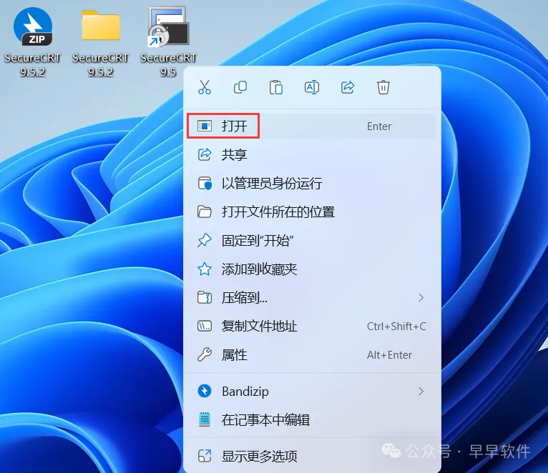Click the Rename icon in context menu
Image resolution: width=548 pixels, height=473 pixels.
(312, 87)
